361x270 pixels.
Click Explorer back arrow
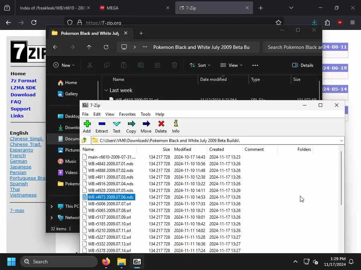coord(55,47)
